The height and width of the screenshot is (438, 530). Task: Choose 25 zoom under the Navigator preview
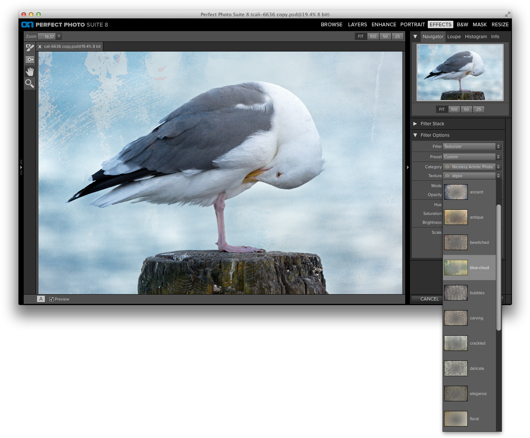479,109
